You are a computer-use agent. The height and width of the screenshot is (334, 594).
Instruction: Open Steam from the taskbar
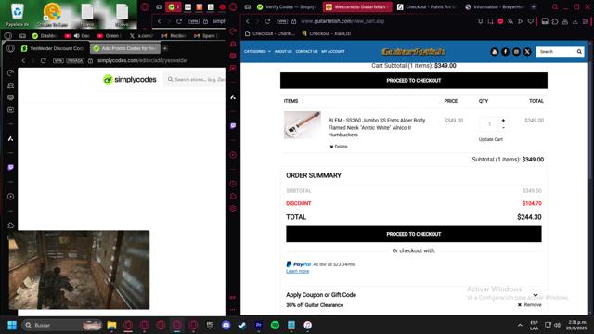coord(242,325)
